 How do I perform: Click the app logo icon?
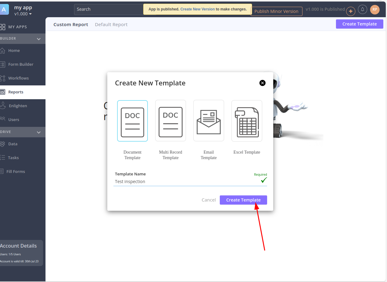point(4,10)
